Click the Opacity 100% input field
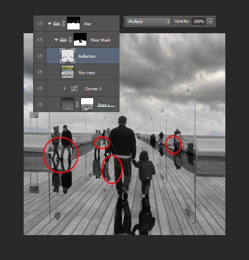 tap(199, 21)
